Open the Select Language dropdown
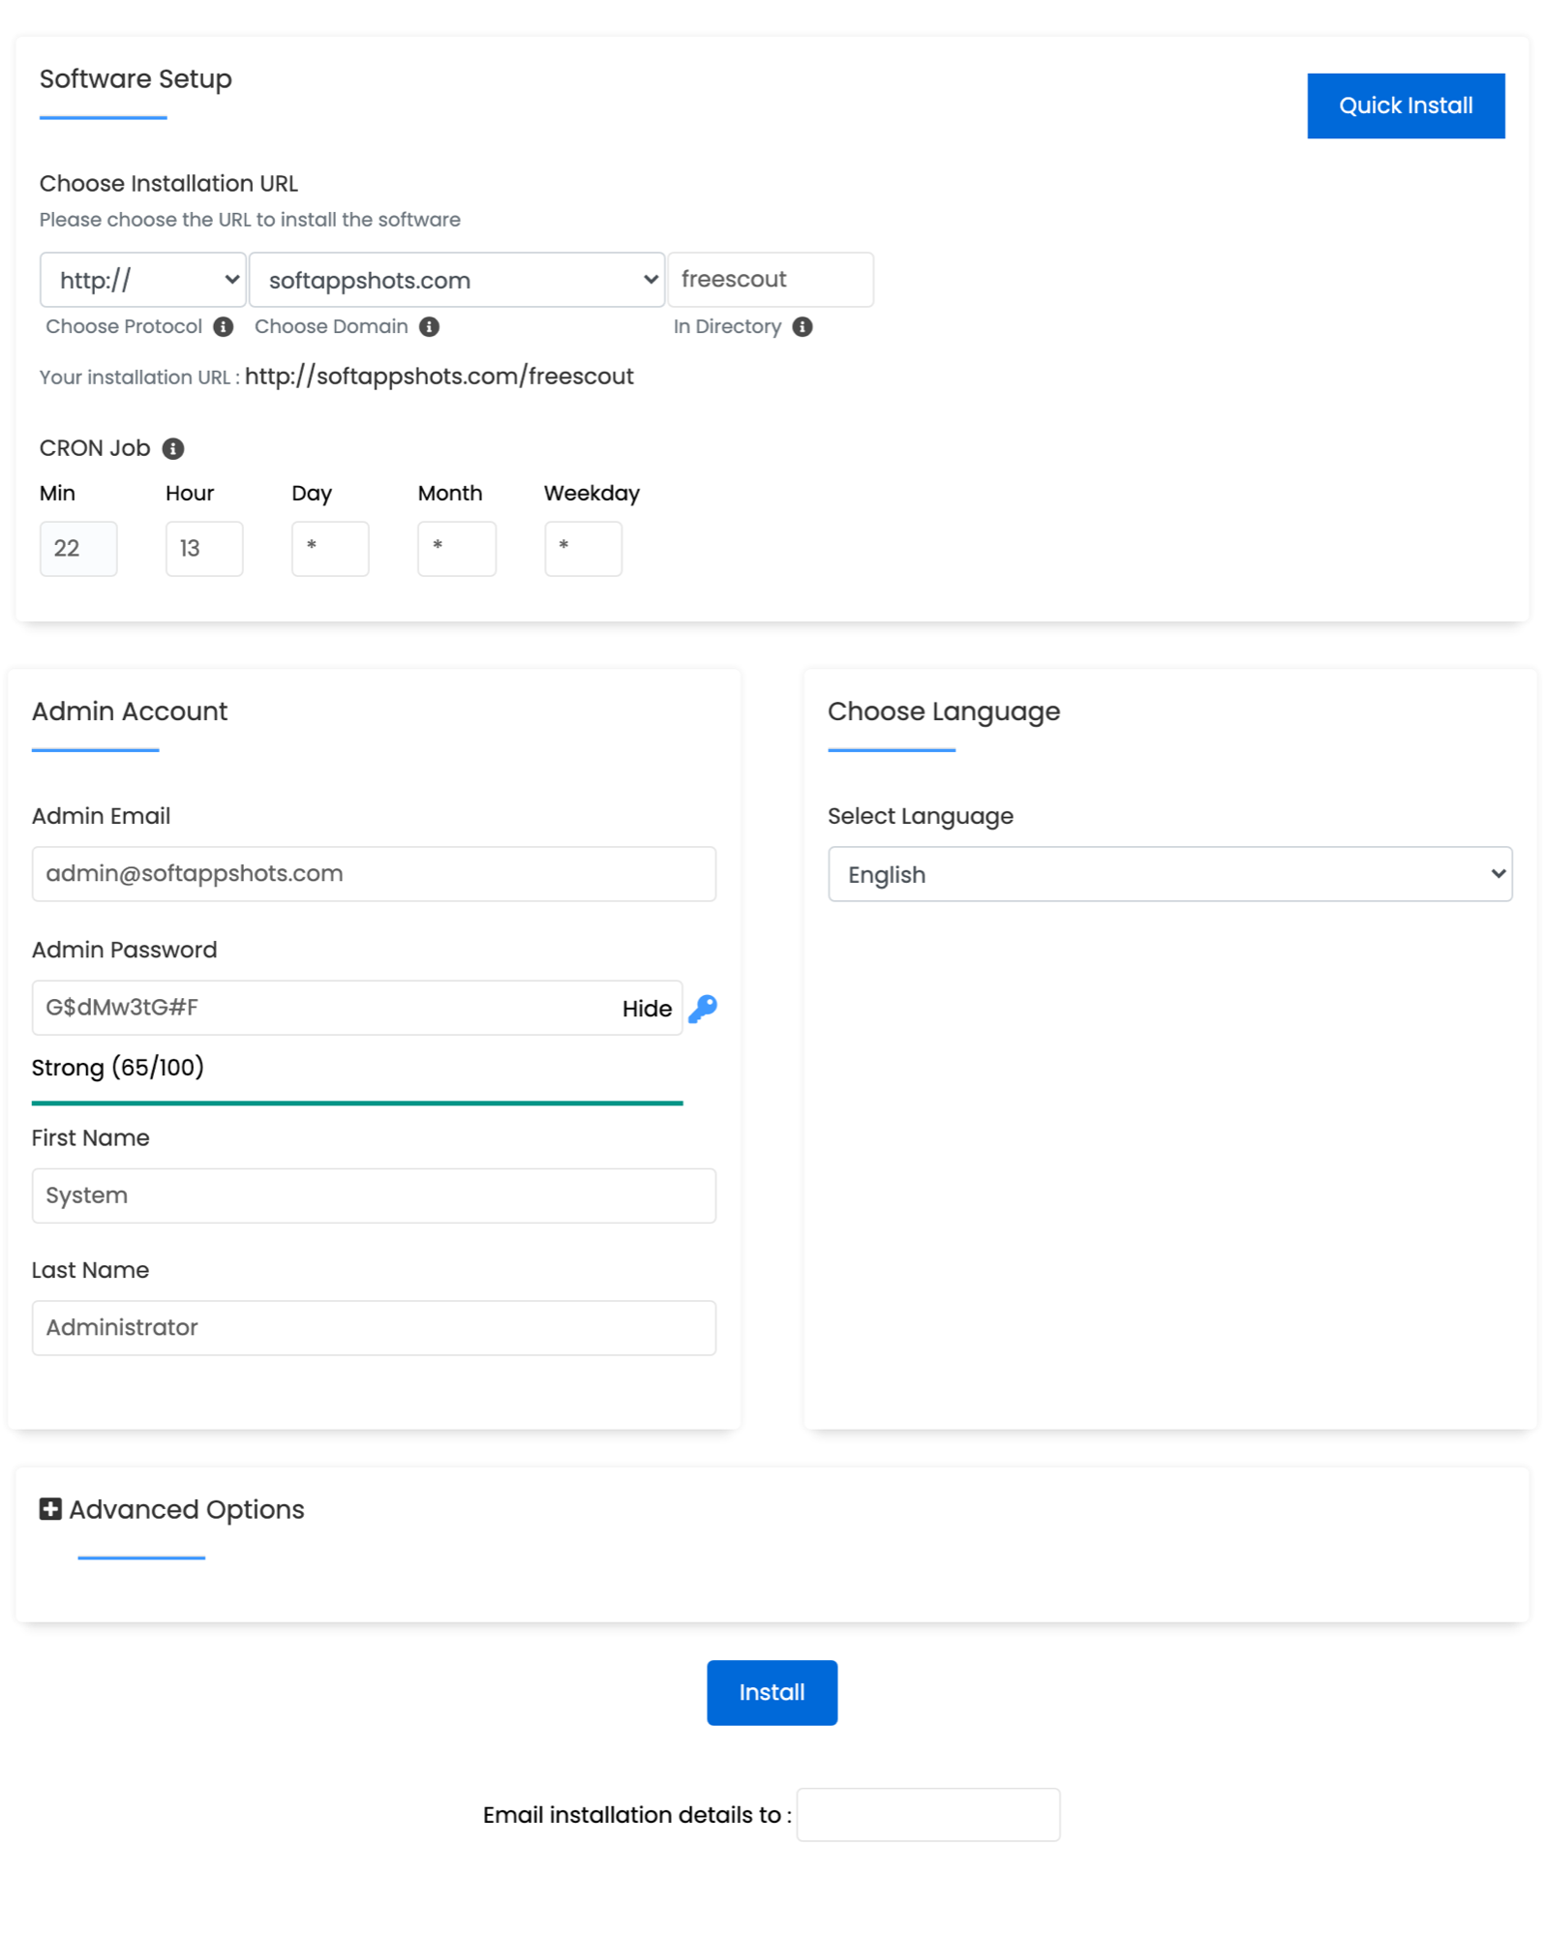The image size is (1545, 1936). 1169,875
